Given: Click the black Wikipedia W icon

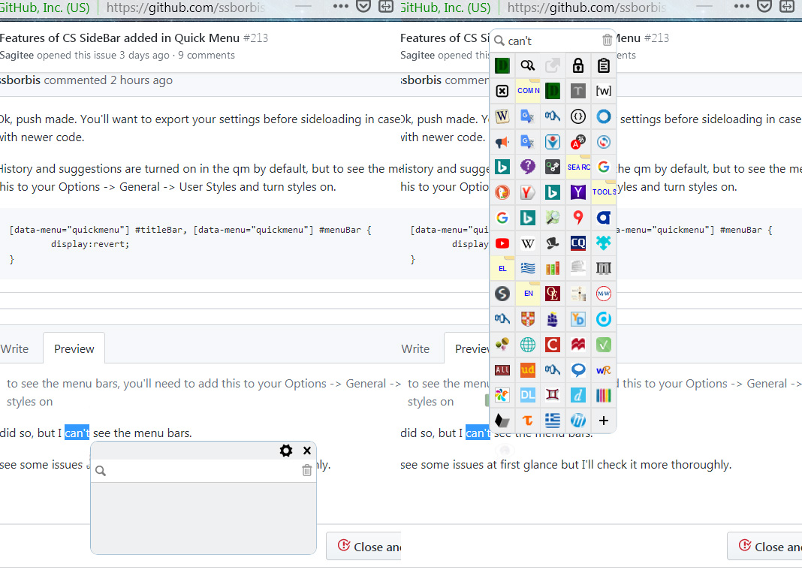Looking at the screenshot, I should pos(527,243).
